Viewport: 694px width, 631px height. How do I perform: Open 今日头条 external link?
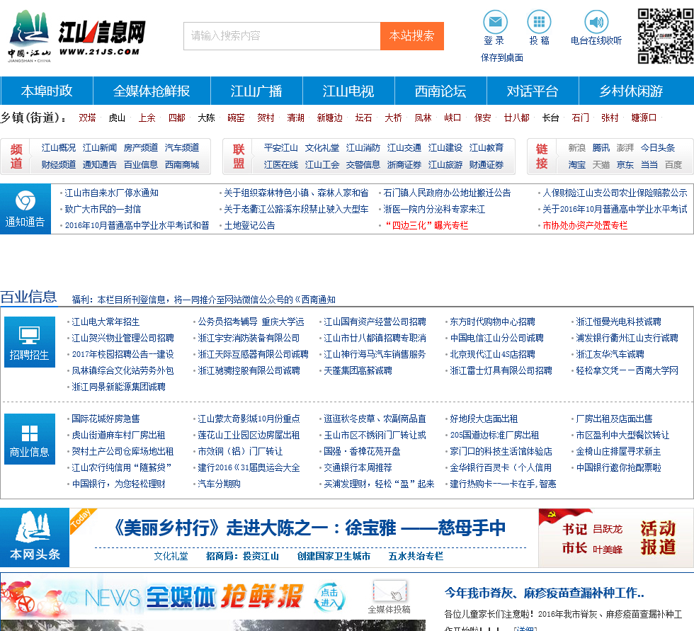click(x=658, y=148)
